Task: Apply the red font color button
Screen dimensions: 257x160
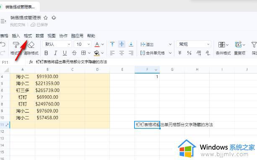Action: click(x=97, y=45)
